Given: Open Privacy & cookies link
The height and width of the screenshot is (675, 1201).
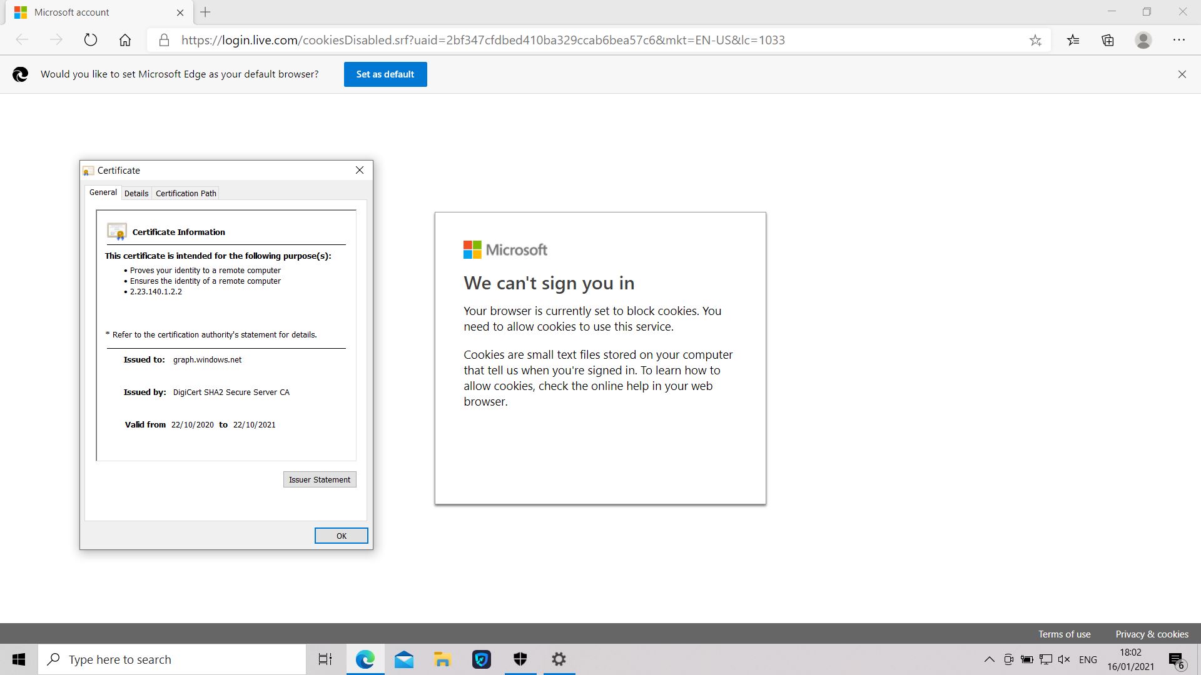Looking at the screenshot, I should click(x=1152, y=634).
